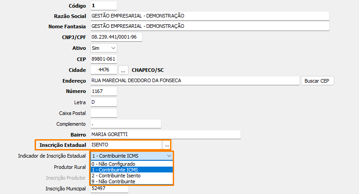The height and width of the screenshot is (194, 359).
Task: Select the CNPJ/CPF field
Action: tap(117, 37)
